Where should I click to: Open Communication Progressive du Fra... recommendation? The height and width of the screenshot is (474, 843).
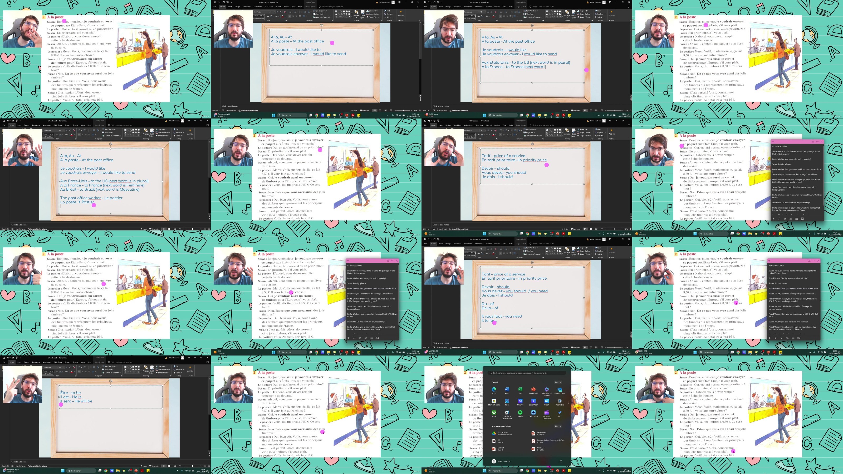548,441
